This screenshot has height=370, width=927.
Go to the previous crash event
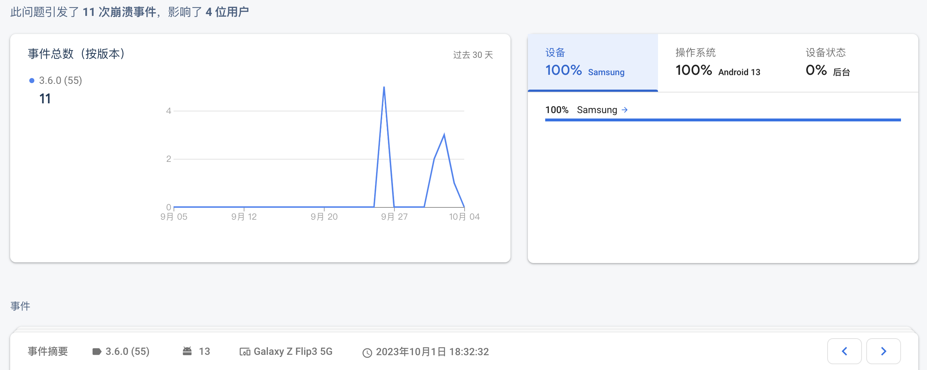point(844,351)
